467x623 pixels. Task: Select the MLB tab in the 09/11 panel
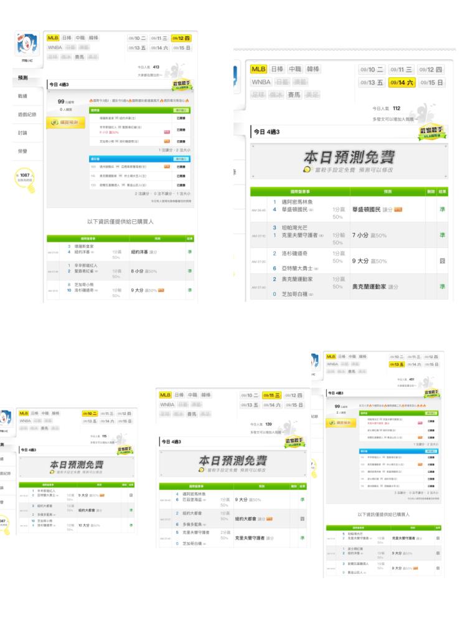click(165, 395)
